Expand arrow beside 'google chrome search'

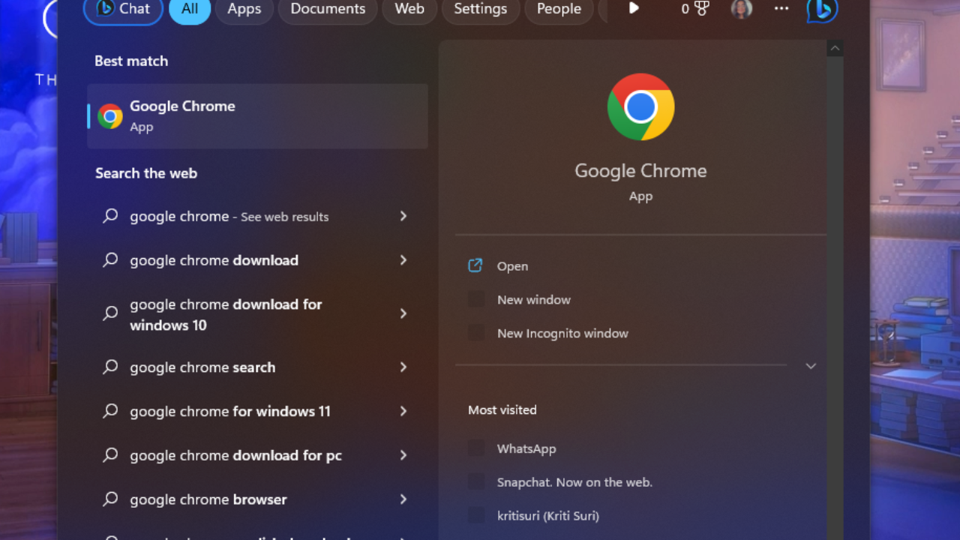403,367
